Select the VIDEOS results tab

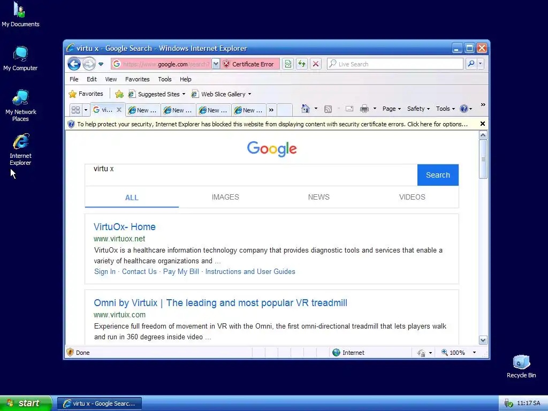point(412,197)
